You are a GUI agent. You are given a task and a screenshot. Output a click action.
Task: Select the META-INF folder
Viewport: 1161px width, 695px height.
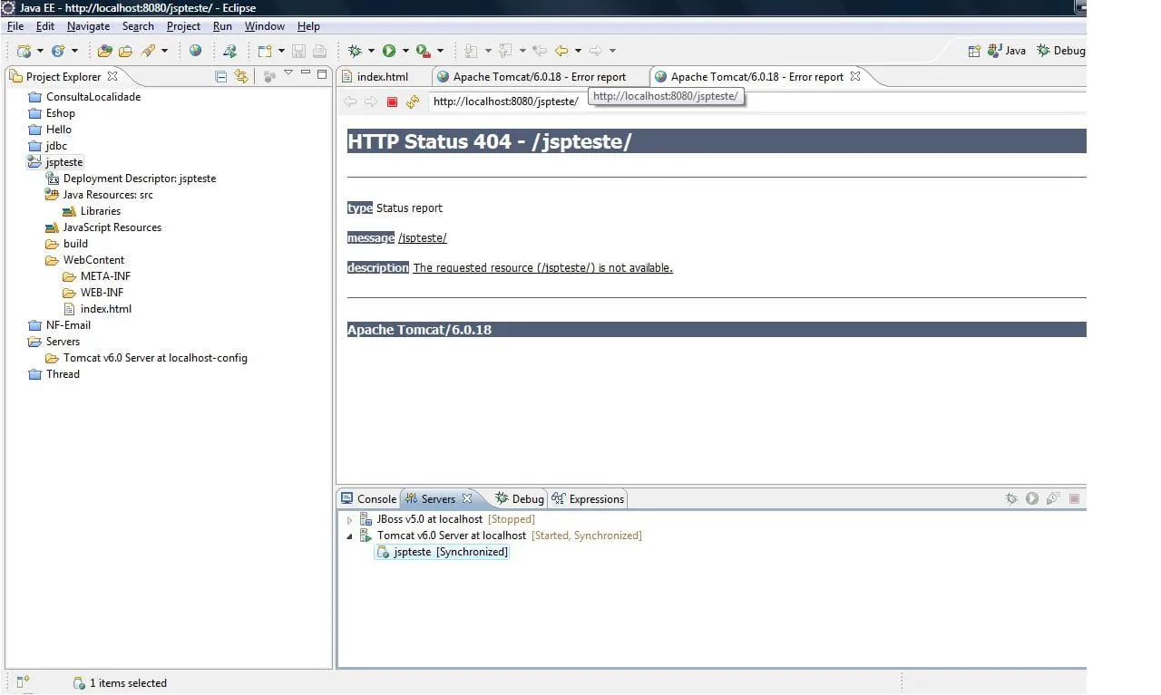105,276
